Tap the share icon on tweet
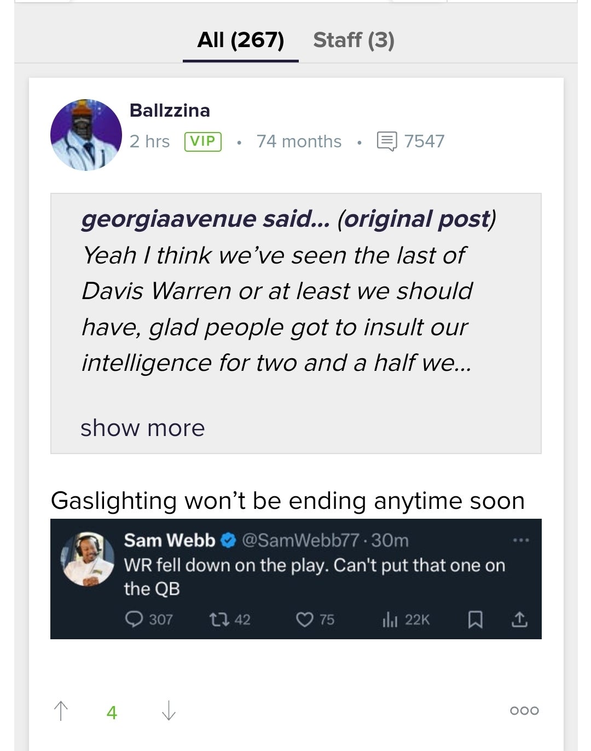 519,620
